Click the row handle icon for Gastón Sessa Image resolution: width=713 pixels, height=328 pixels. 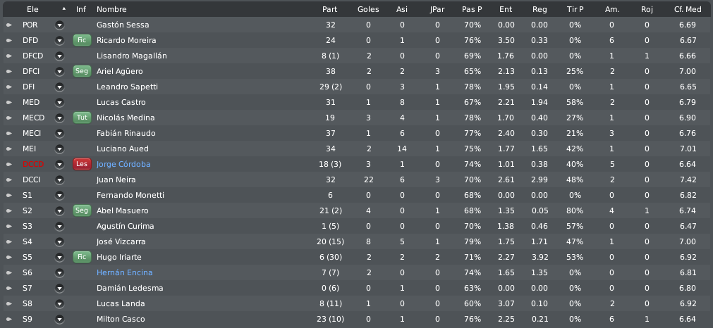coord(8,25)
